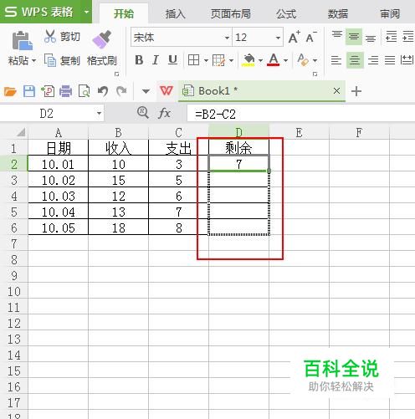Add a new document with plus button
The width and height of the screenshot is (415, 419).
point(356,91)
